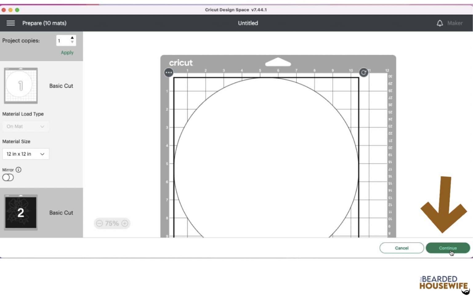Click the Project copies number field
Screen dimensions: 473x300
click(x=63, y=41)
